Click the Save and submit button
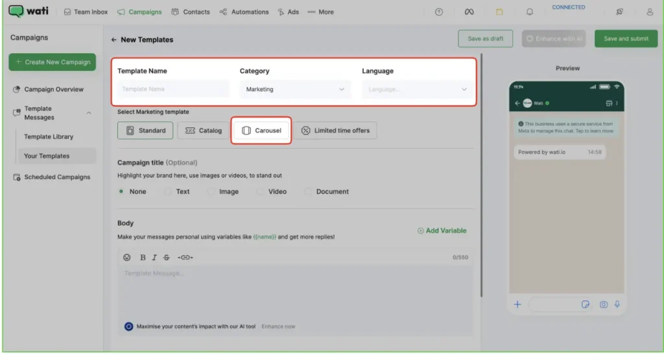This screenshot has width=664, height=355. 626,39
